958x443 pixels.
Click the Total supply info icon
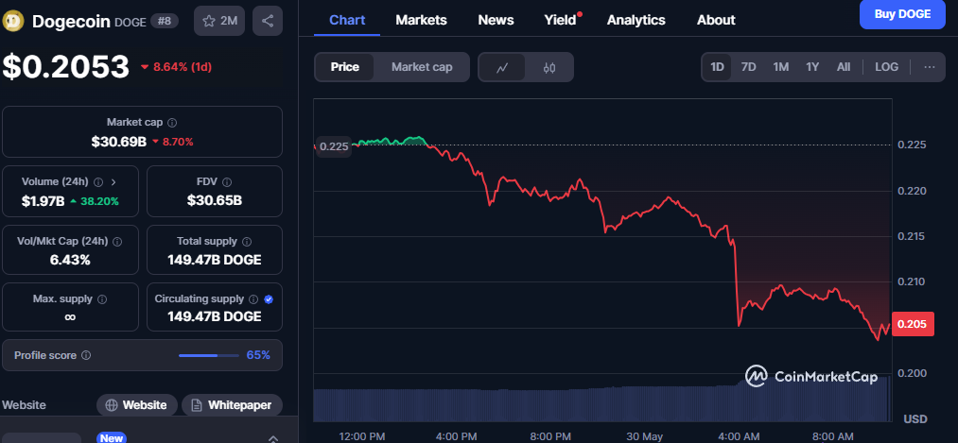coord(248,242)
